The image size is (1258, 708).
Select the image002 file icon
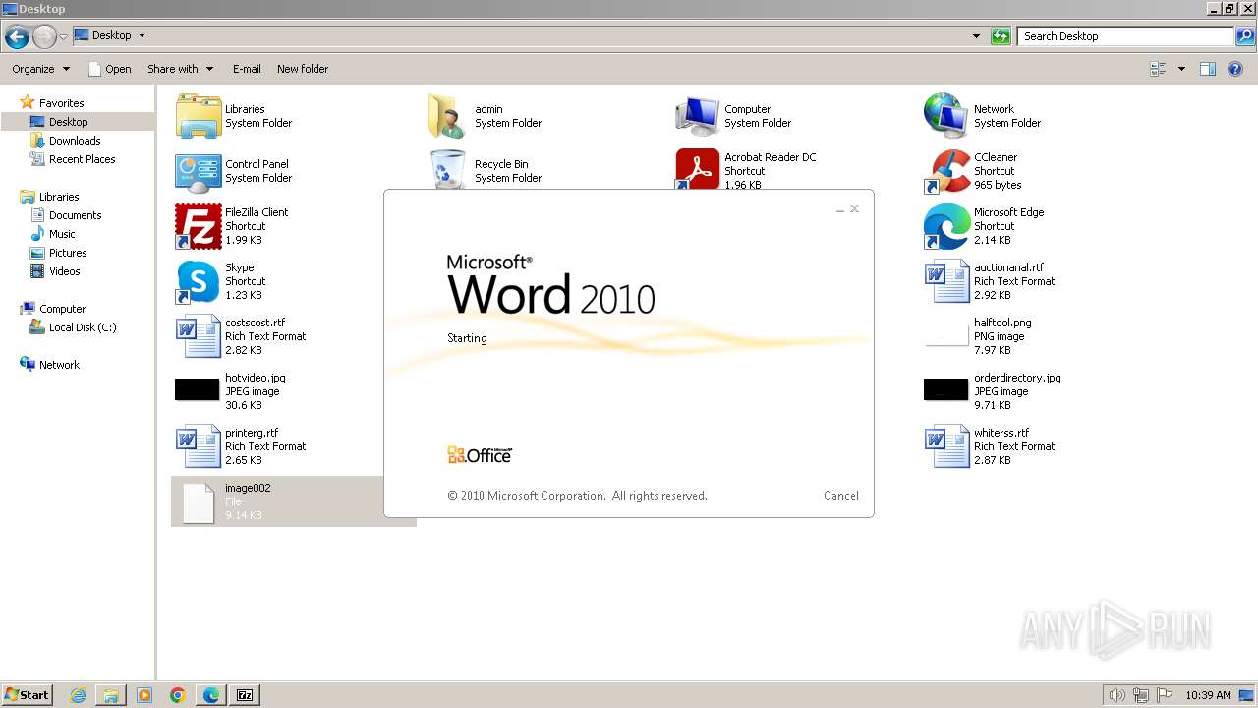[x=199, y=501]
